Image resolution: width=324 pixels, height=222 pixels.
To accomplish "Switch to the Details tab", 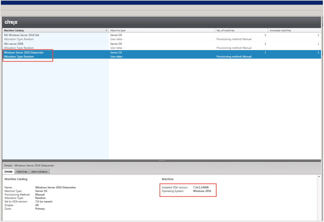I will [8, 172].
